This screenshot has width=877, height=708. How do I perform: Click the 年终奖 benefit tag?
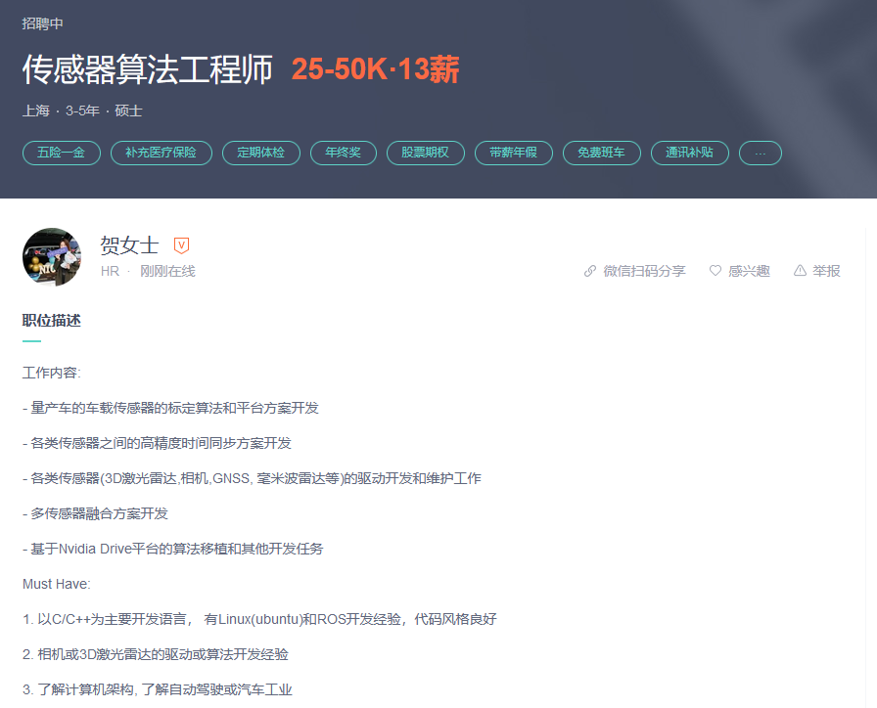pyautogui.click(x=344, y=154)
